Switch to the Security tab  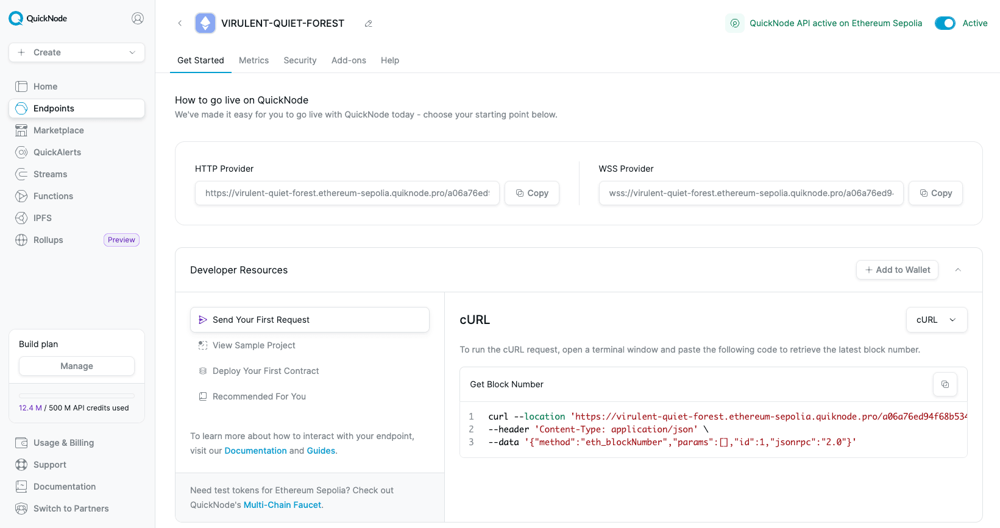[300, 60]
